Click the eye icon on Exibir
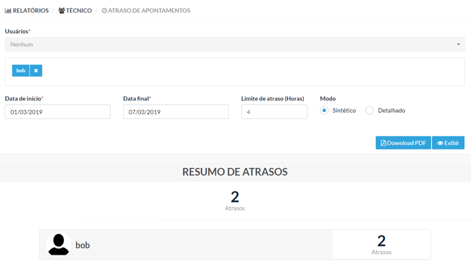This screenshot has width=471, height=265. click(x=440, y=143)
